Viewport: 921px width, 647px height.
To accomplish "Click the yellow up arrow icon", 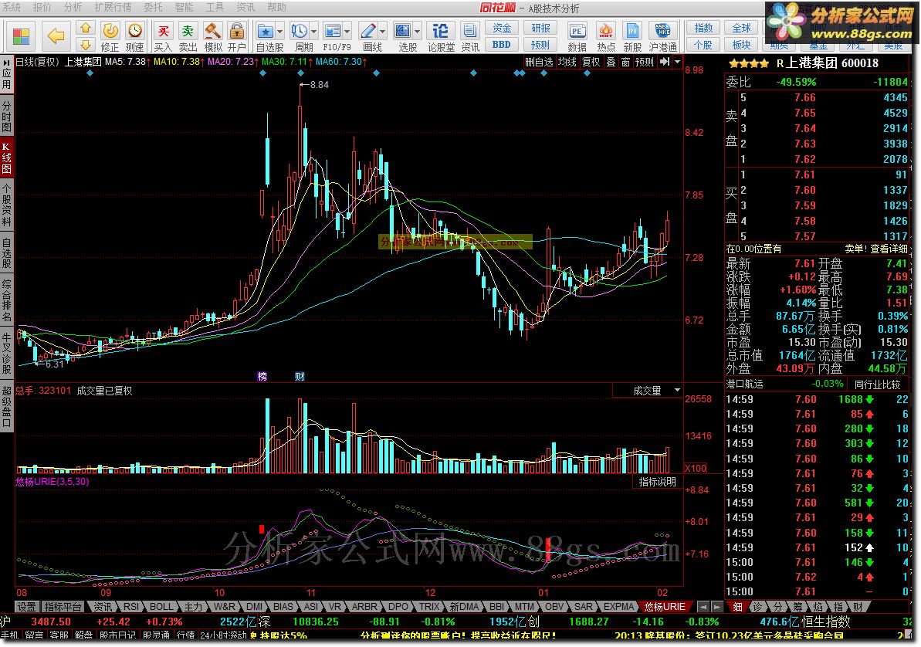I will [x=85, y=29].
